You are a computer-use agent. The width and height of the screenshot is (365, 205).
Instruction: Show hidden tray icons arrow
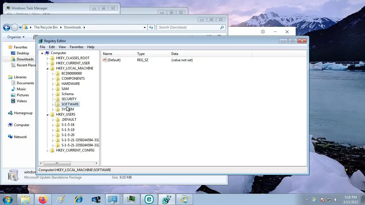click(307, 200)
